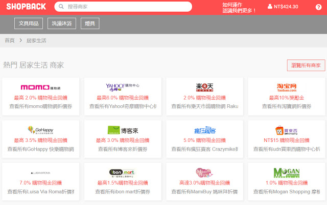This screenshot has height=205, width=327.
Task: Open the Mogan Shopping logo
Action: pos(286,172)
